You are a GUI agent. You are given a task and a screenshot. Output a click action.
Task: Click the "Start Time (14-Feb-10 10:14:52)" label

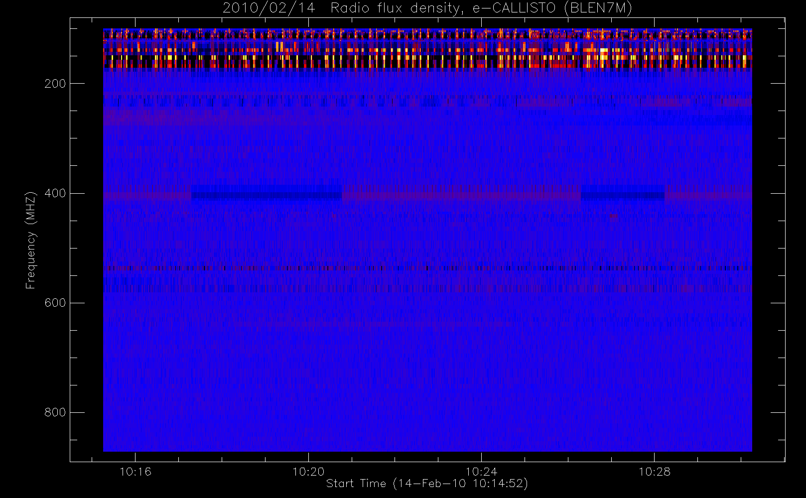click(427, 484)
